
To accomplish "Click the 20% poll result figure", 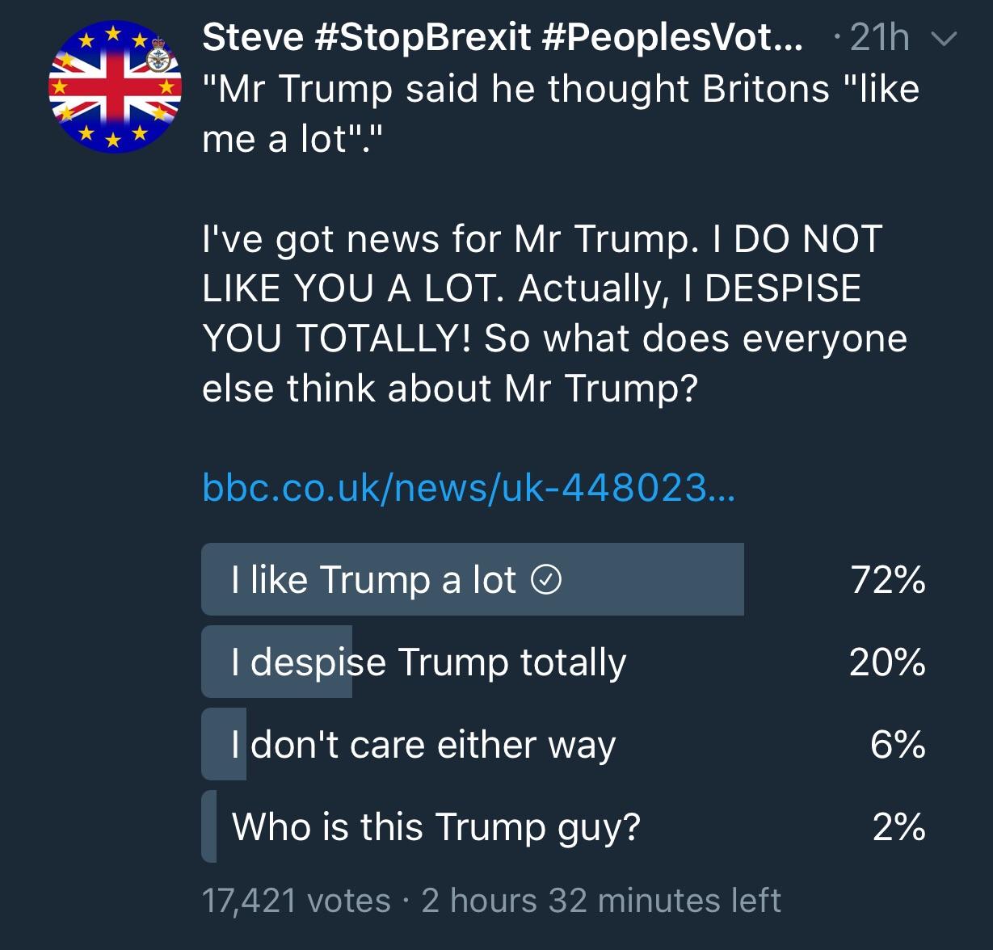I will click(886, 662).
